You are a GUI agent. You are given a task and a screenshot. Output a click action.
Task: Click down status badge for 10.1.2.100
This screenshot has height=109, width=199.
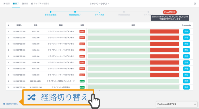tap(82, 38)
